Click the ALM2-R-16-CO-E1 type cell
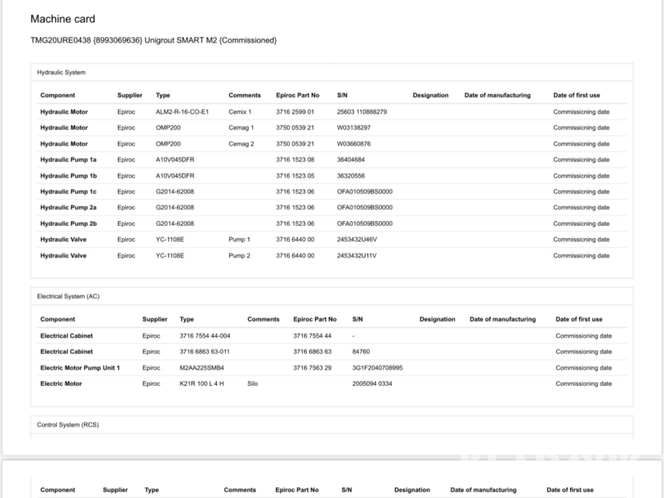This screenshot has height=498, width=664. (182, 112)
